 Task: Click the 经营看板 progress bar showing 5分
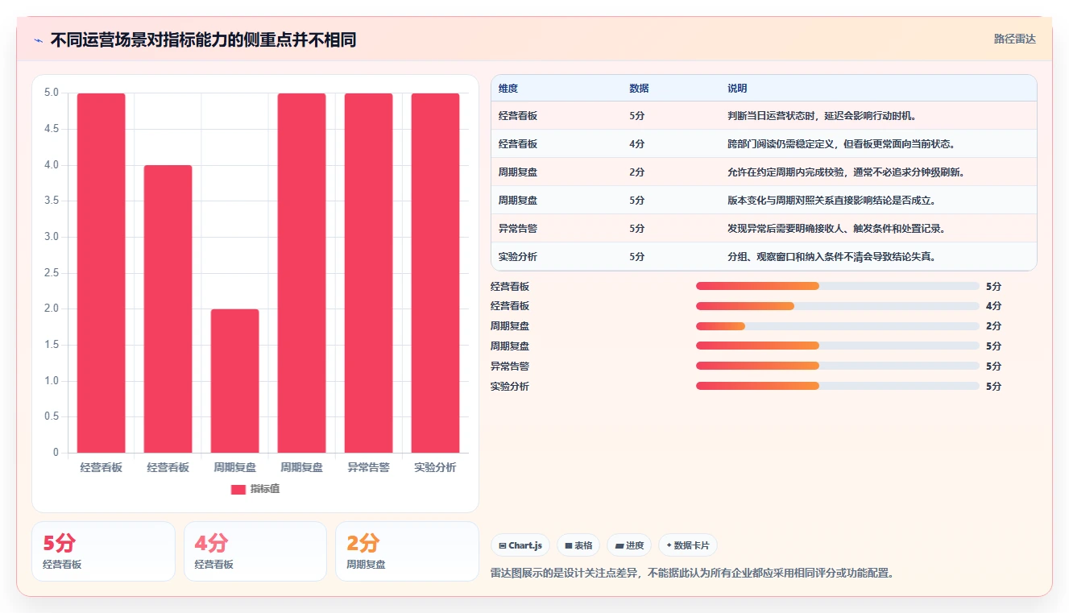[838, 286]
